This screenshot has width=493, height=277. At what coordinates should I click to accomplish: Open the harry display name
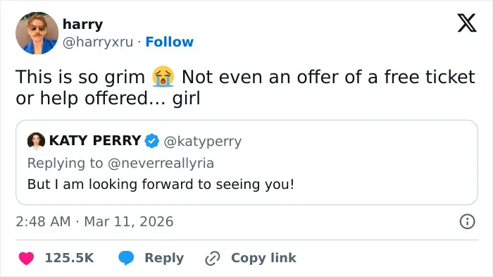(x=82, y=25)
